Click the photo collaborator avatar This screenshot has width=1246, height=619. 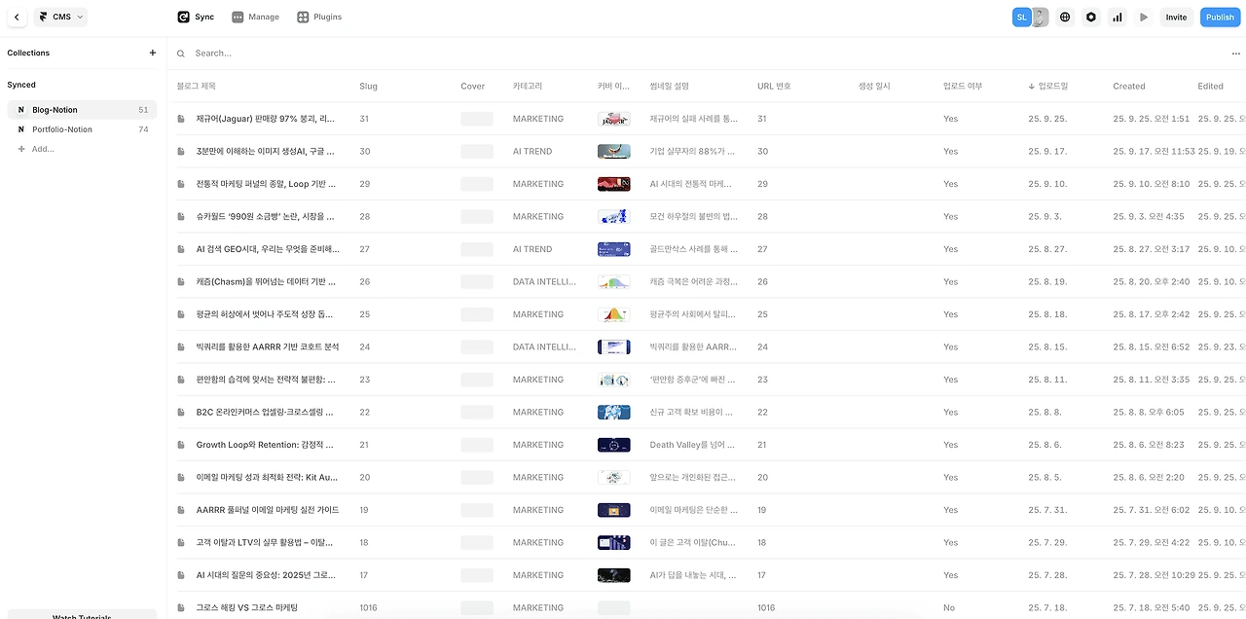pyautogui.click(x=1040, y=17)
